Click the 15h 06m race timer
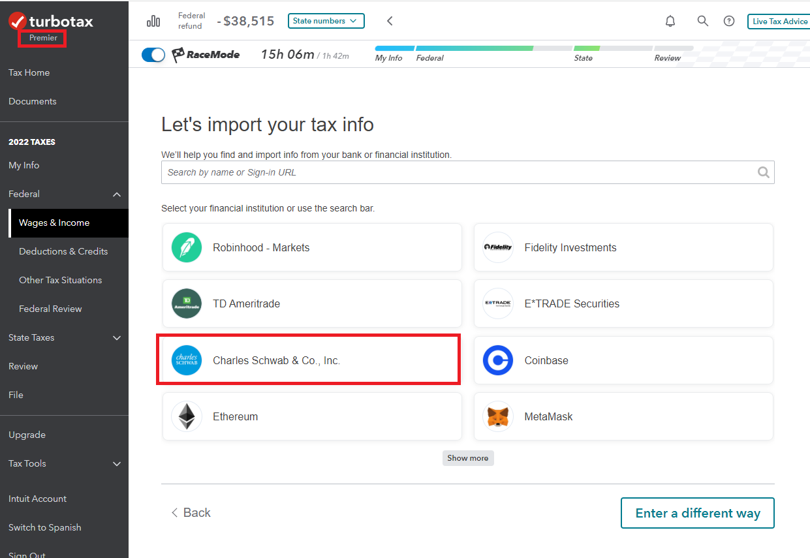810x558 pixels. coord(287,54)
